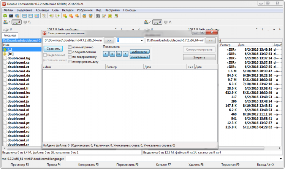Screen dimensions: 285x169
Task: Enable the 'с подкаталогами' checkbox
Action: click(70, 52)
